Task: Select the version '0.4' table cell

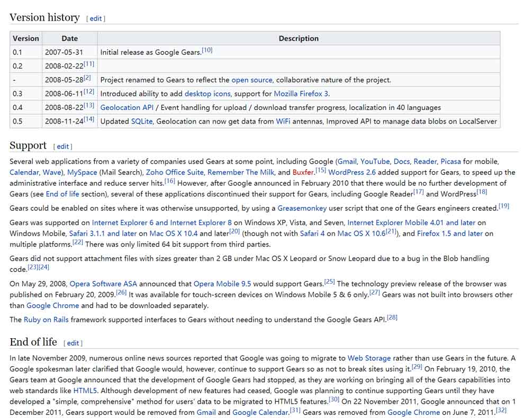Action: point(26,107)
